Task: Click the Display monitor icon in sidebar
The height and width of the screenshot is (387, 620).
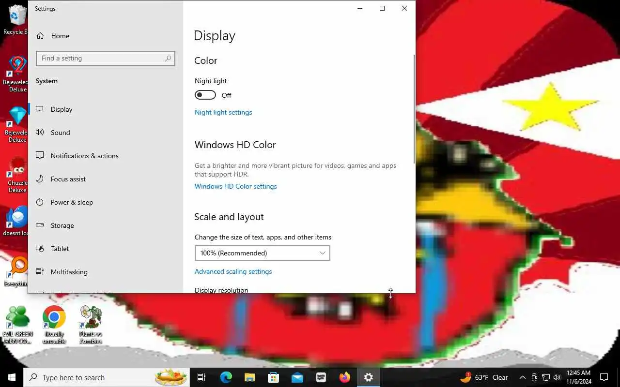Action: click(40, 109)
